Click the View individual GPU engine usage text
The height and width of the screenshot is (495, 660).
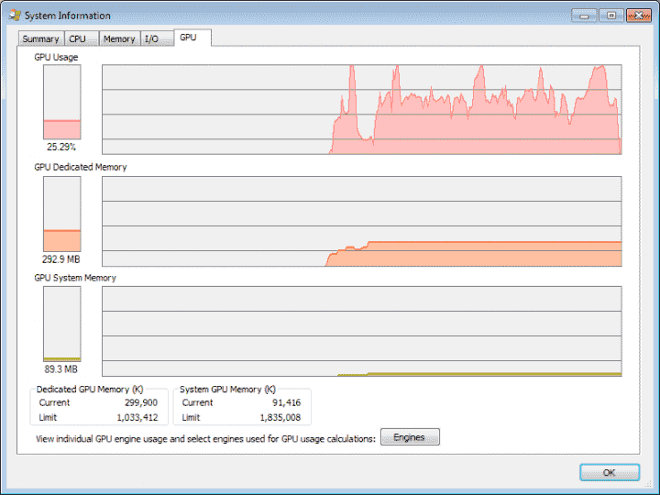205,438
